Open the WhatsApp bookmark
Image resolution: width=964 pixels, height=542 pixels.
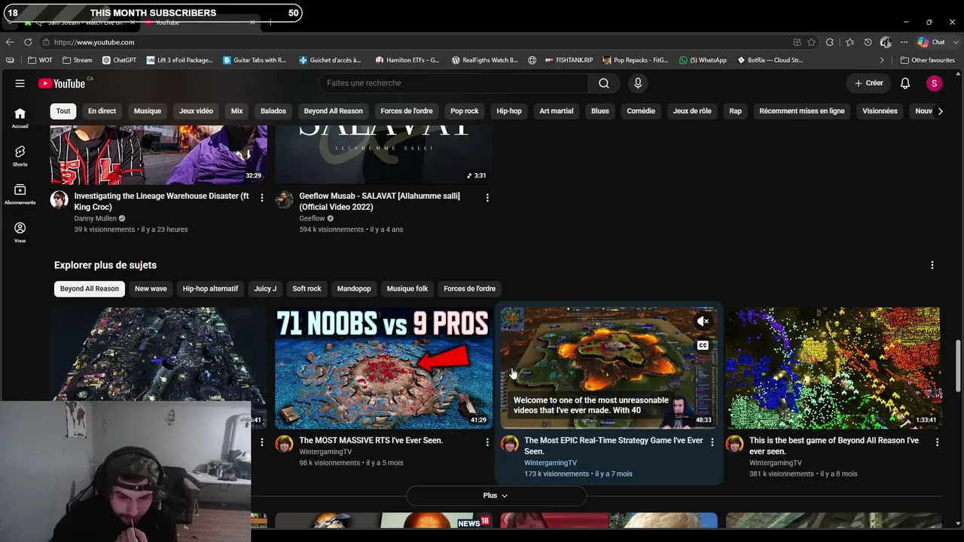pyautogui.click(x=703, y=60)
